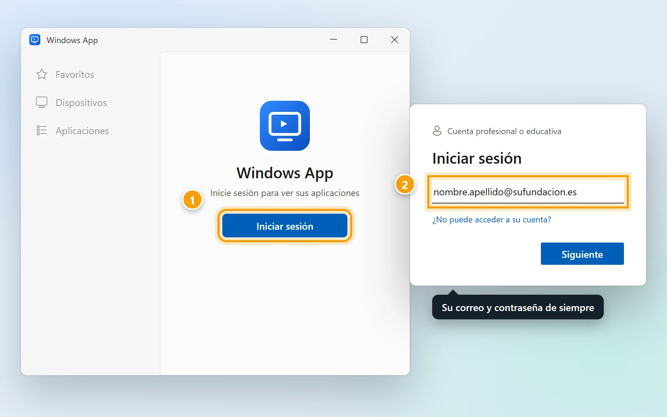Screen dimensions: 667x417
Task: Click the Siguiente button
Action: (x=582, y=254)
